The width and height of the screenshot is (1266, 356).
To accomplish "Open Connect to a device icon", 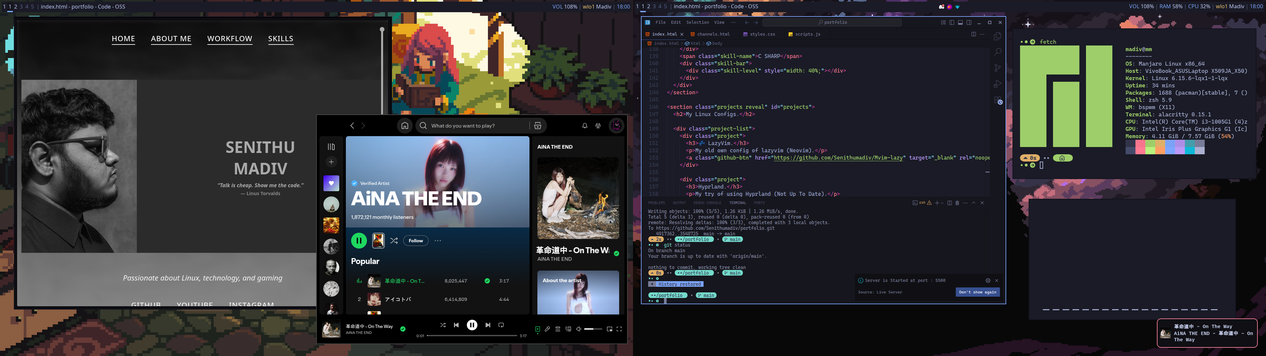I will (568, 329).
